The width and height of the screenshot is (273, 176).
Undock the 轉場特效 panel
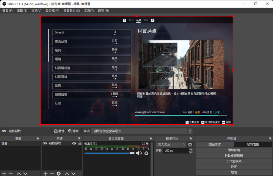(x=191, y=138)
